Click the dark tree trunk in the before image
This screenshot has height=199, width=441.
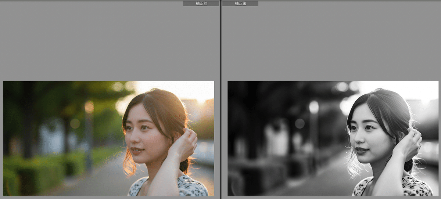(28, 121)
